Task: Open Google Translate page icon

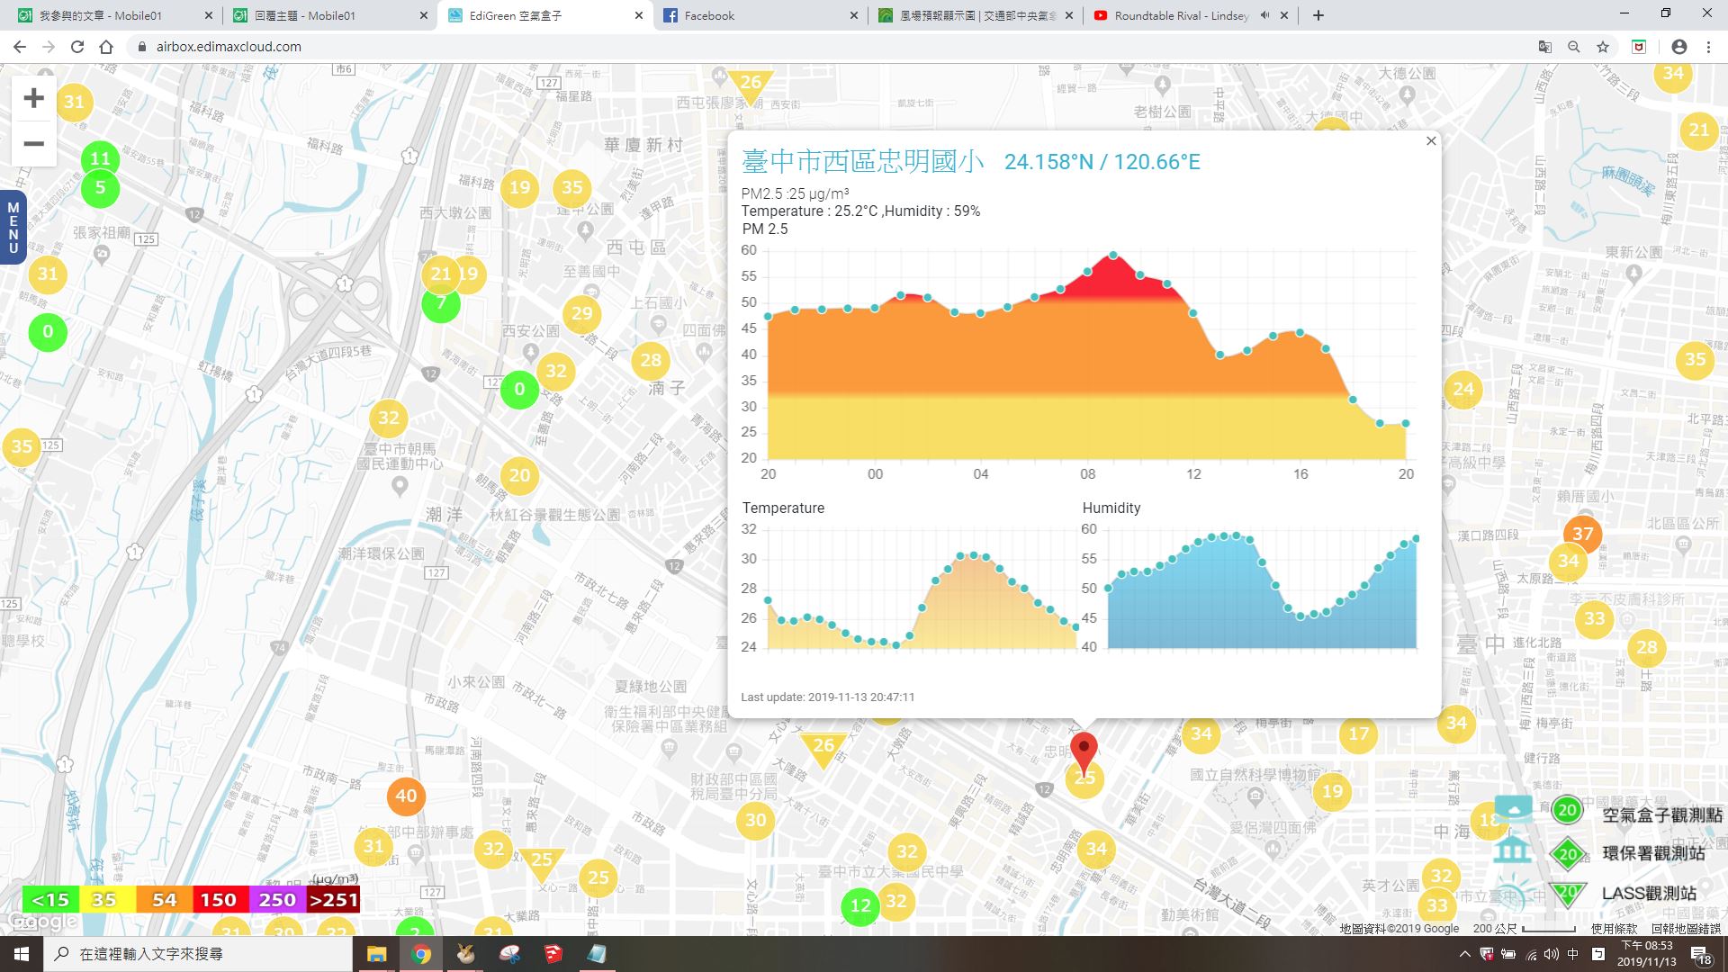Action: click(x=1544, y=47)
